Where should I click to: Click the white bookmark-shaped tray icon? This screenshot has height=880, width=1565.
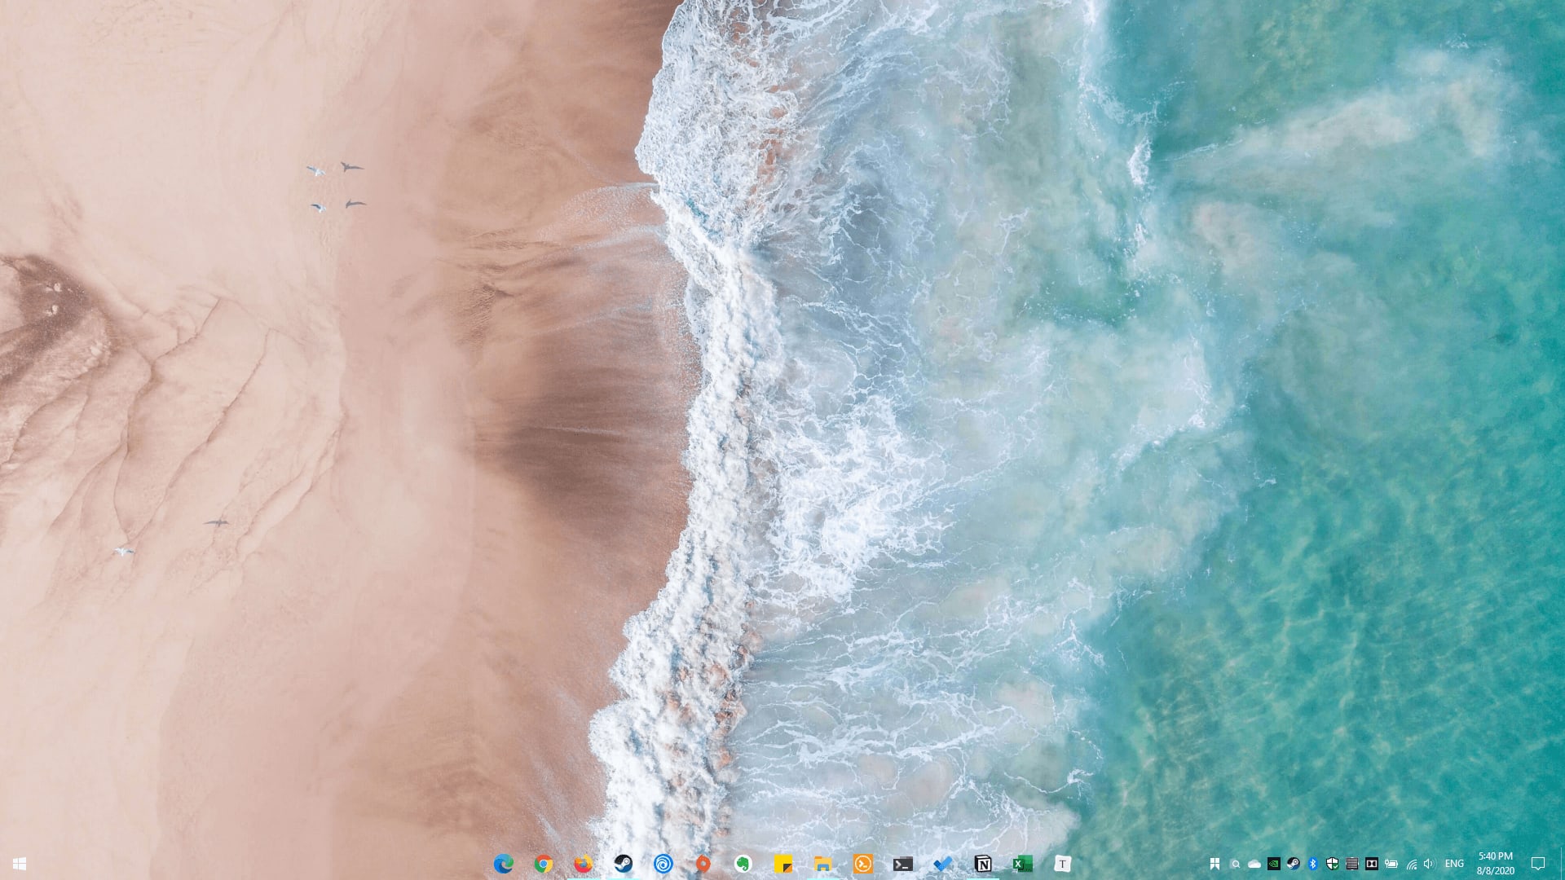tap(1215, 864)
